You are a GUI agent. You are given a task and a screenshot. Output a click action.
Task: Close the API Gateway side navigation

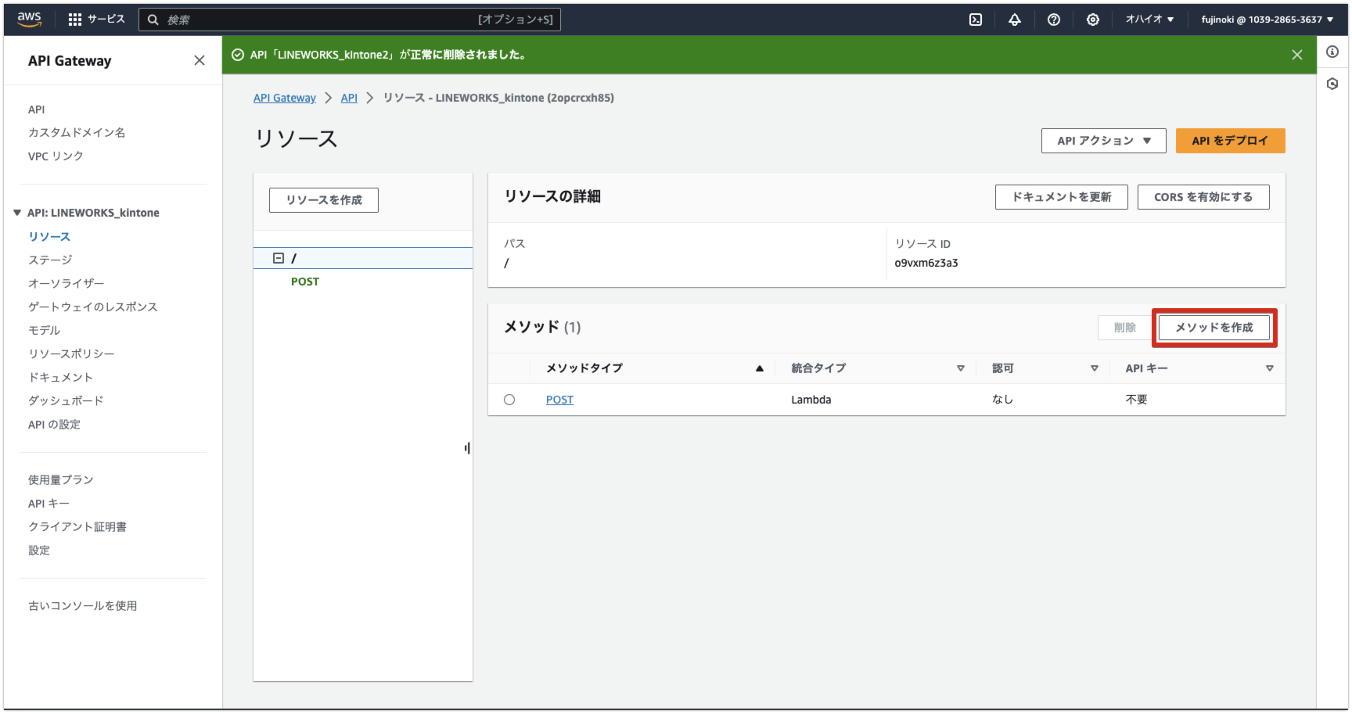click(x=200, y=60)
